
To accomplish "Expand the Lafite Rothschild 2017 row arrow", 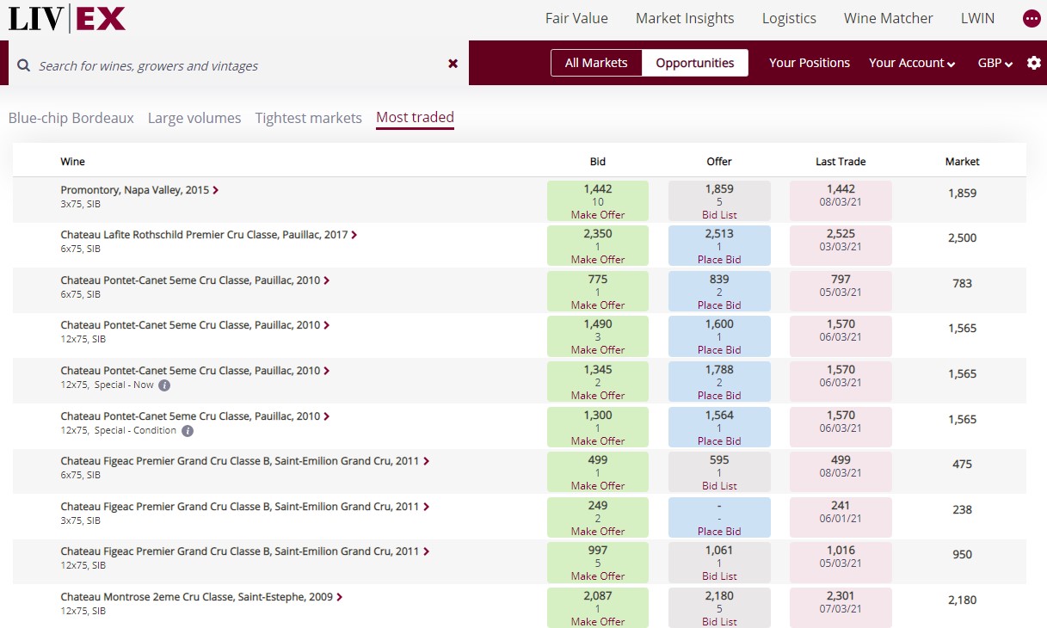I will (x=354, y=235).
